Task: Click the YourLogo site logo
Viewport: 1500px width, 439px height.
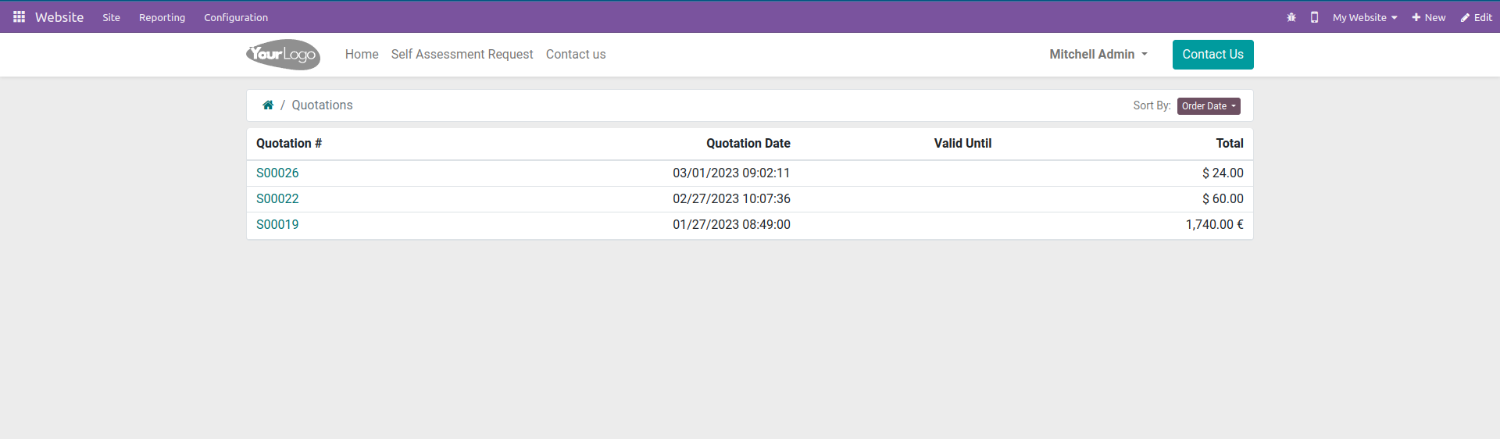Action: (x=283, y=55)
